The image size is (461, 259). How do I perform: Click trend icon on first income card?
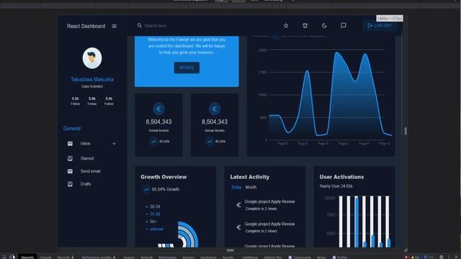[153, 141]
